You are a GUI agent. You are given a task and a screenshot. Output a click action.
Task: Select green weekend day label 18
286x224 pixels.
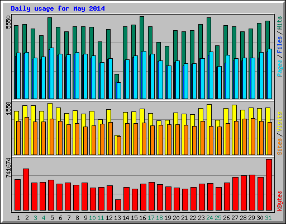(159, 218)
